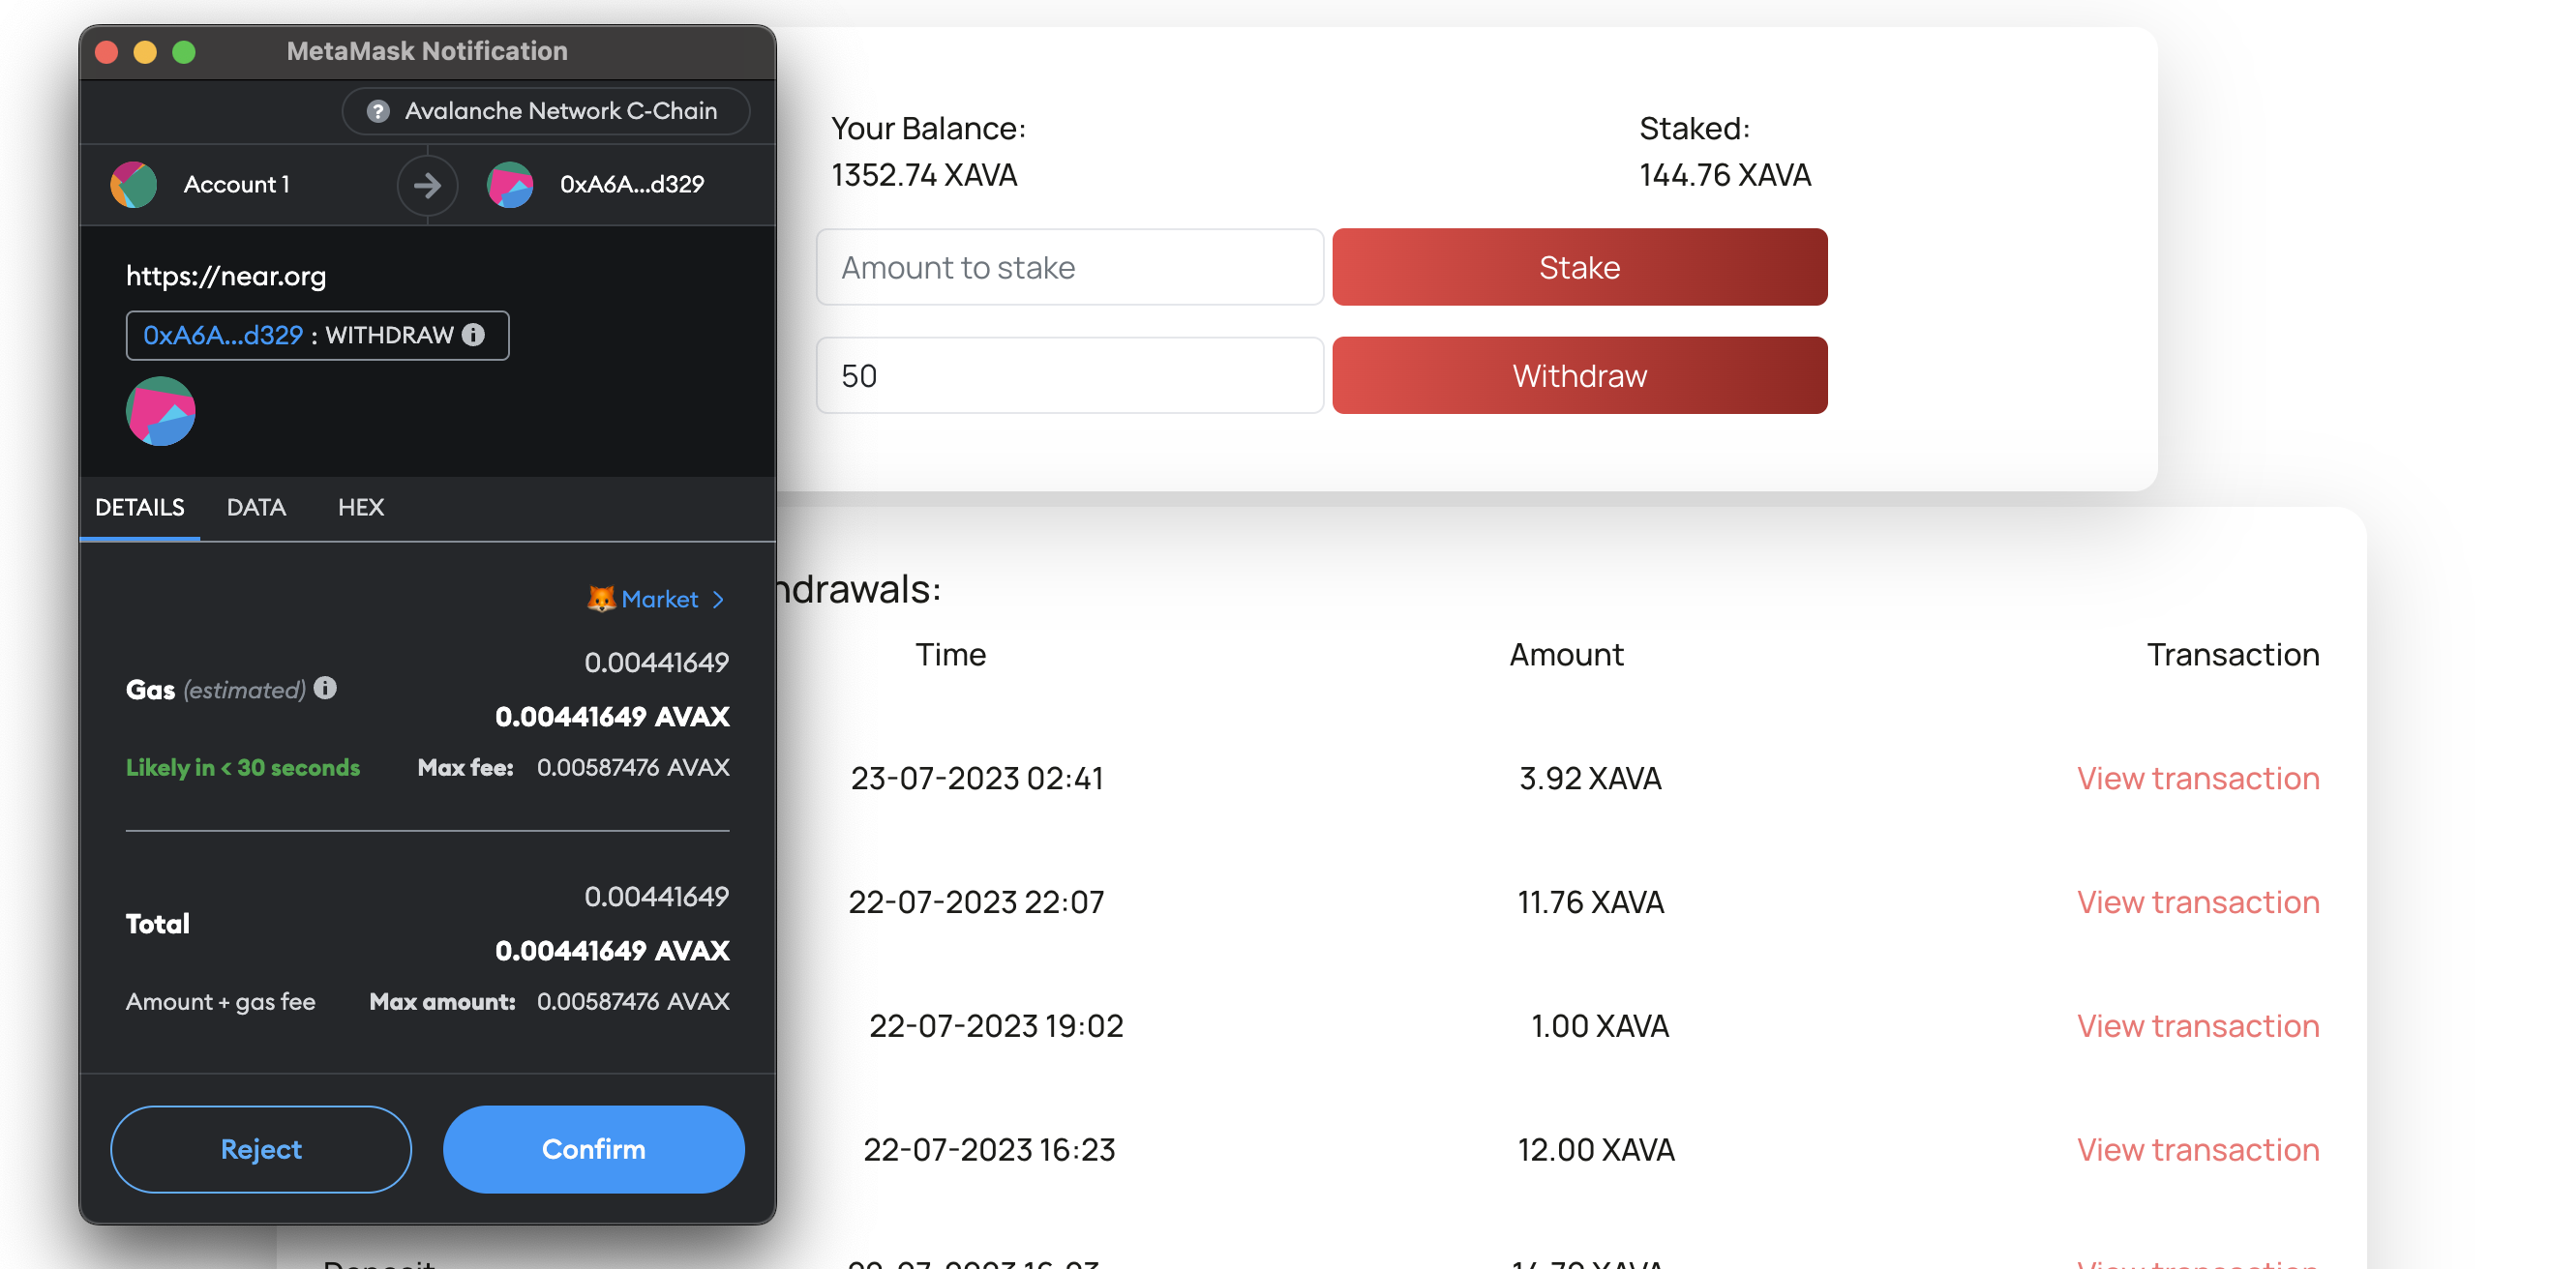View transaction for 22-07-2023 16:23
Viewport: 2551px width, 1269px height.
2198,1150
